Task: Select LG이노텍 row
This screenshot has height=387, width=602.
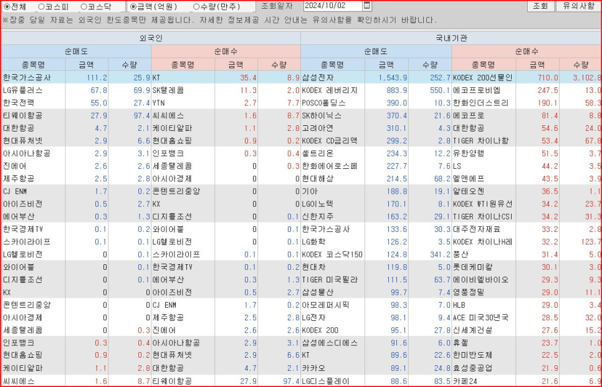Action: [x=376, y=204]
